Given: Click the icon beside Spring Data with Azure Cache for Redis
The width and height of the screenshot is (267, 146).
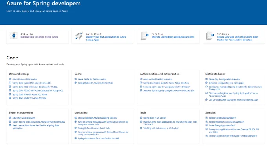Looking at the screenshot, I should pos(76,83).
